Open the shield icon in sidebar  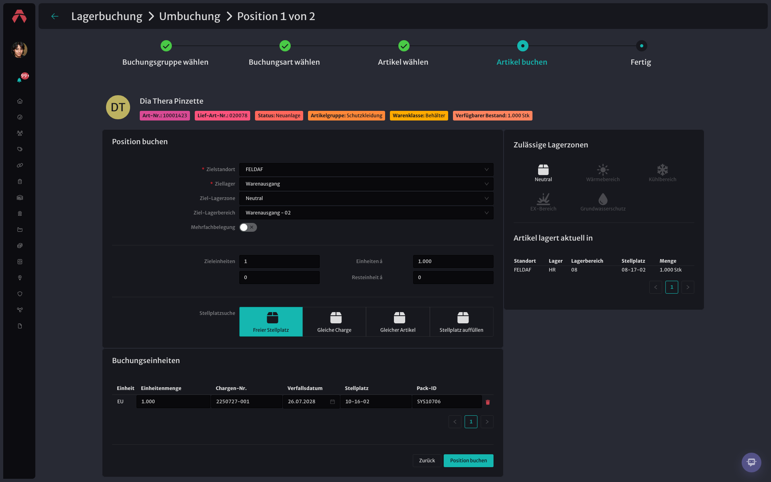20,294
